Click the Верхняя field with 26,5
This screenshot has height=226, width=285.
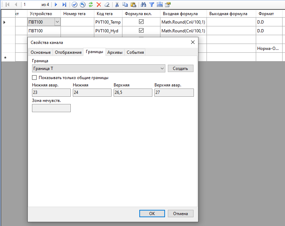(x=133, y=92)
